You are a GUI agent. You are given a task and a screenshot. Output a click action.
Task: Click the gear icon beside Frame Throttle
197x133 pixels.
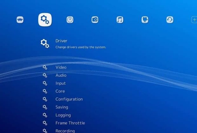click(x=45, y=123)
